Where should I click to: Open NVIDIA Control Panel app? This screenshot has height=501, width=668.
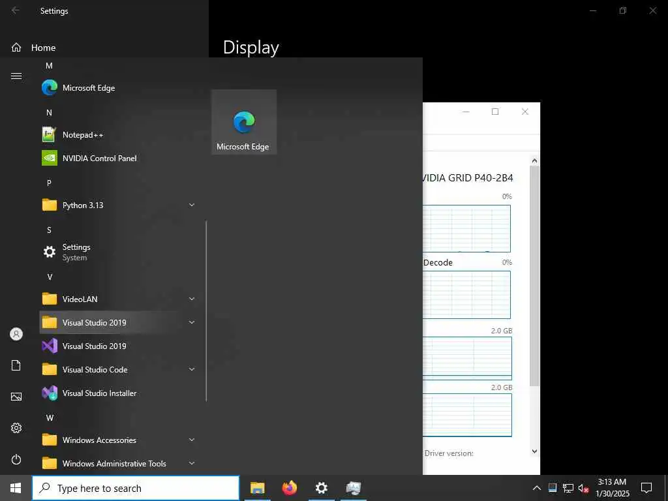(x=119, y=158)
